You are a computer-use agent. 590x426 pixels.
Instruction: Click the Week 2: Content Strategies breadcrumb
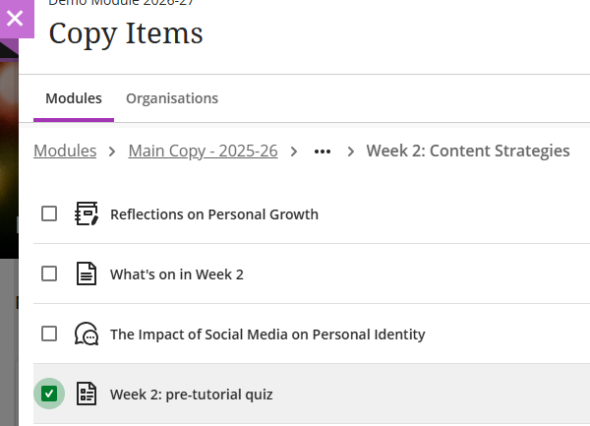tap(468, 151)
